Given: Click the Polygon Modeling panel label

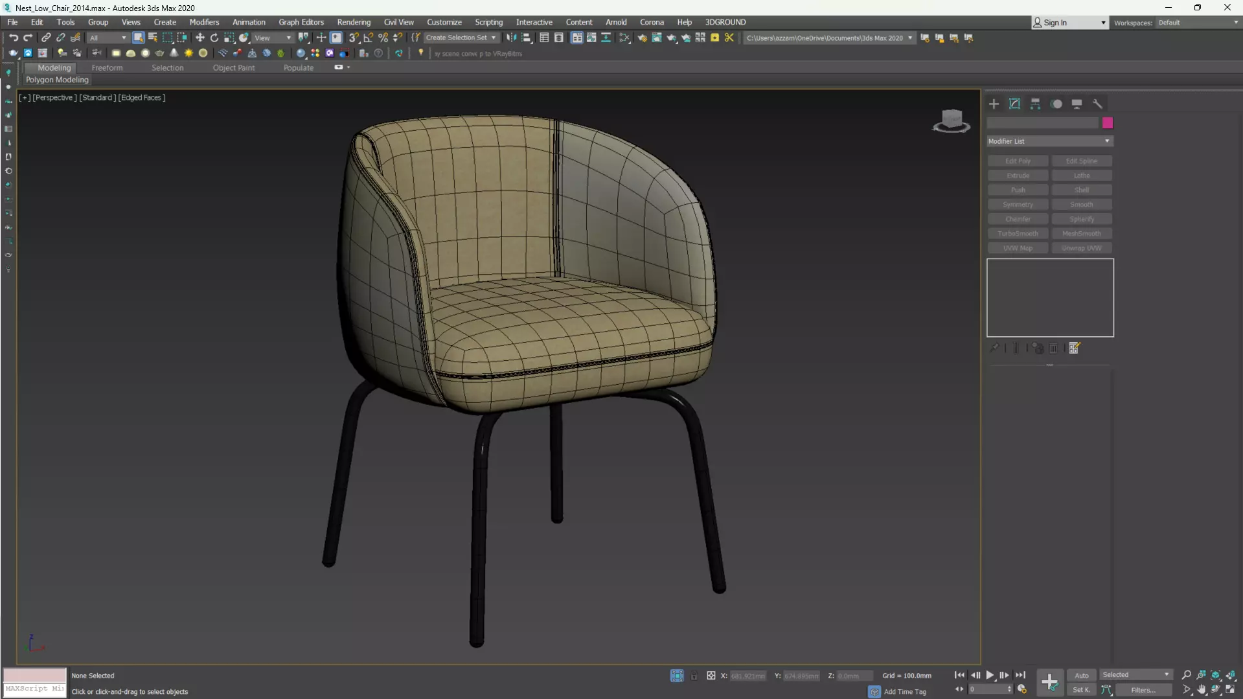Looking at the screenshot, I should pyautogui.click(x=57, y=80).
